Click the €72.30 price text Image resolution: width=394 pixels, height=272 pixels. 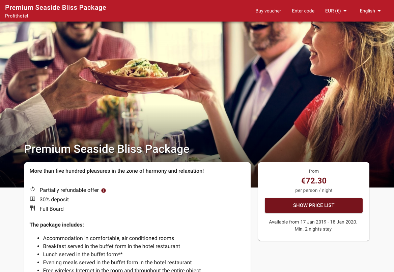314,180
